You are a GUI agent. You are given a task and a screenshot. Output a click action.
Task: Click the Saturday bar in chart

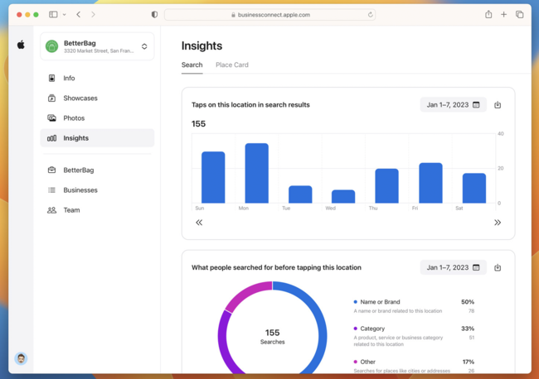[474, 189]
